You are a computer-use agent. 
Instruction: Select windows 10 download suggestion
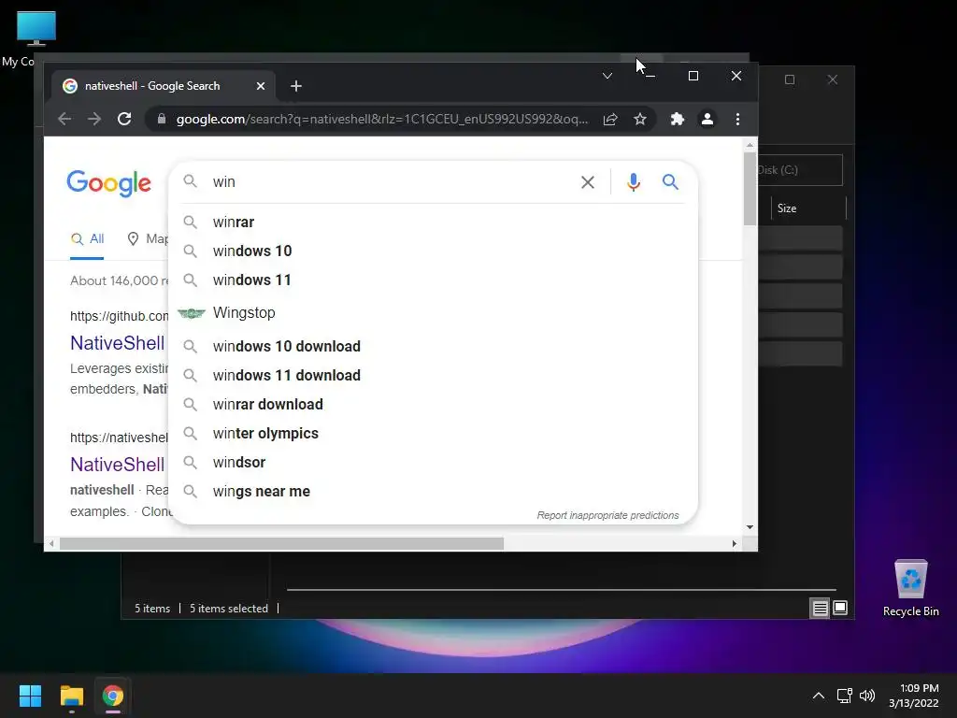[434, 346]
